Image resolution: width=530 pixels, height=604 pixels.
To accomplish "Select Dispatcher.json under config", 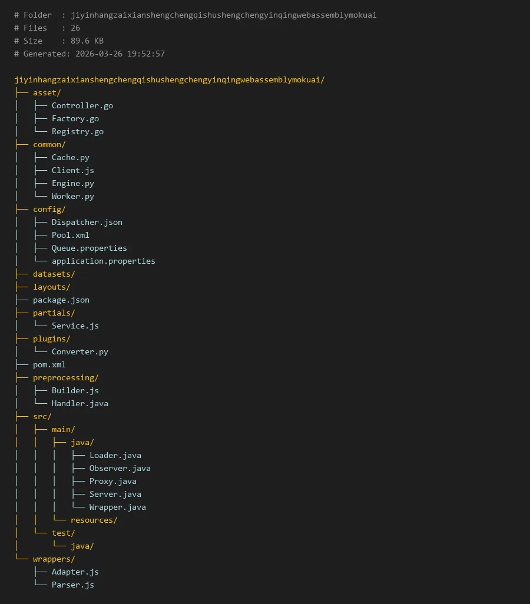I will pyautogui.click(x=87, y=222).
